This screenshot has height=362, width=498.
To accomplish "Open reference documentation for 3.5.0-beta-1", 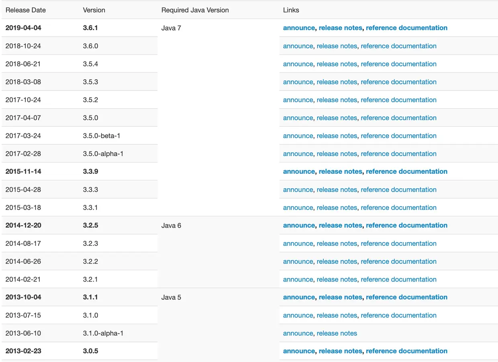I will [399, 136].
